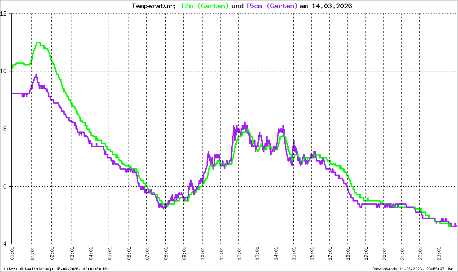The width and height of the screenshot is (458, 272).
Task: Click the Datenstand timestamp in footer
Action: click(x=412, y=268)
